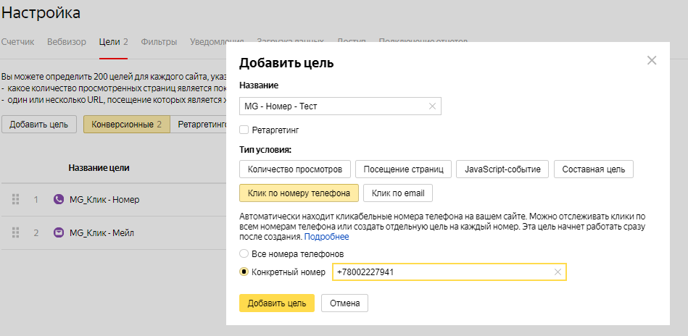Clear the phone number field with X icon
Viewport: 688px width, 336px height.
[557, 272]
